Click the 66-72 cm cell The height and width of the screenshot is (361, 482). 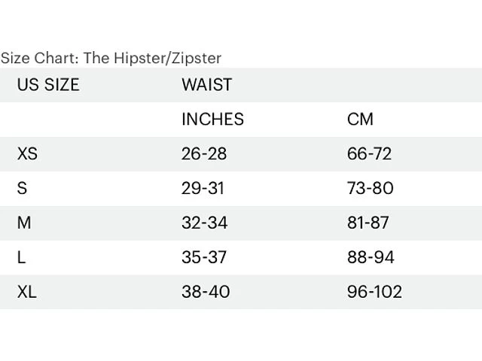[x=369, y=153]
